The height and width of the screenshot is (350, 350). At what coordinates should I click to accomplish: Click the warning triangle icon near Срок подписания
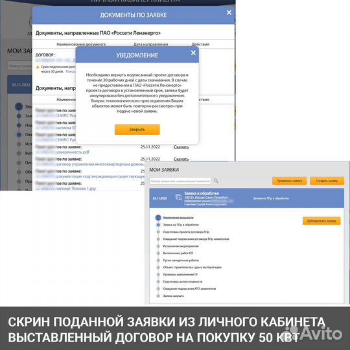pos(38,67)
